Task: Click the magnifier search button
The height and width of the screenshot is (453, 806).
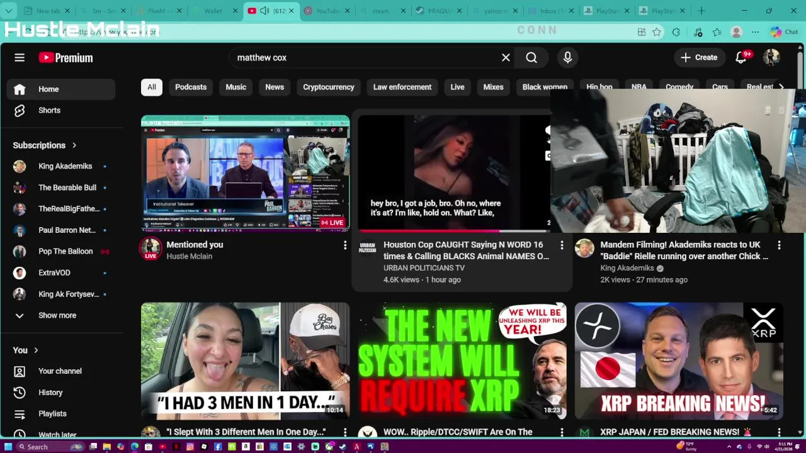Action: tap(531, 57)
